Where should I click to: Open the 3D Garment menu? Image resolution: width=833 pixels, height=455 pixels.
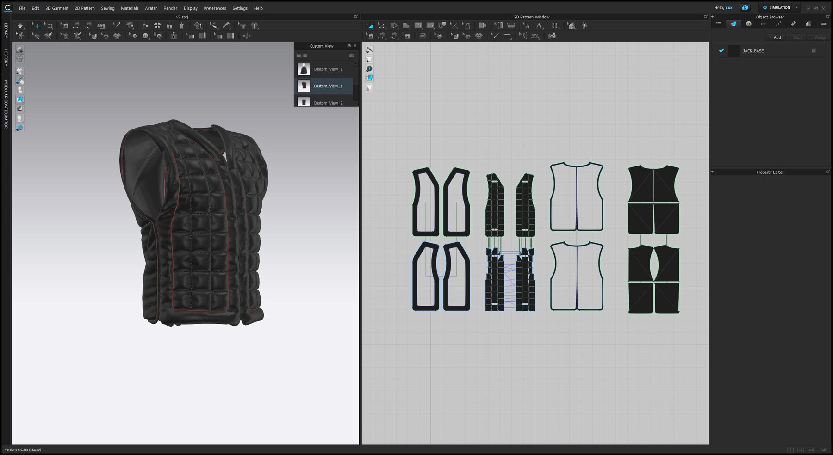pos(56,8)
